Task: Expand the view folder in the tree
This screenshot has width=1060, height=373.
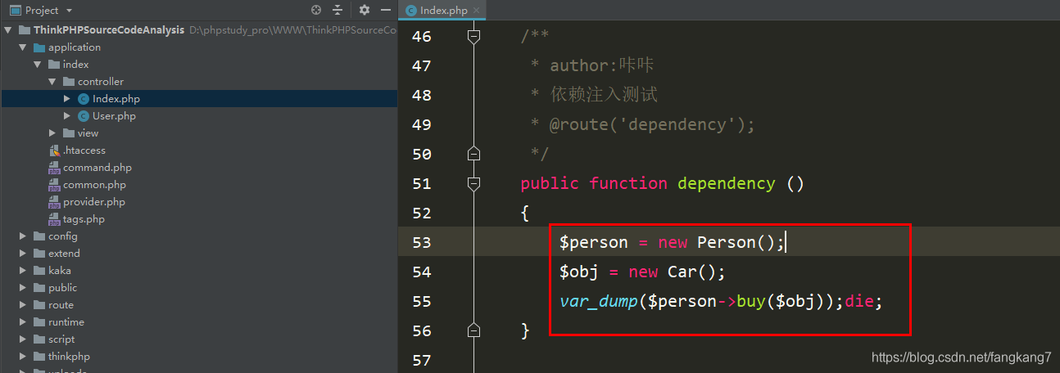Action: [x=52, y=133]
